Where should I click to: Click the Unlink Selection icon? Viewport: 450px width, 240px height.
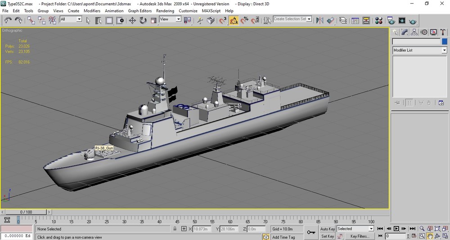pyautogui.click(x=41, y=20)
